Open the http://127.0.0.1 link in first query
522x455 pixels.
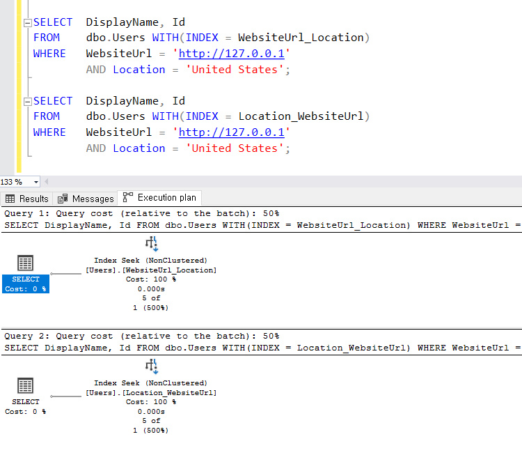(232, 54)
